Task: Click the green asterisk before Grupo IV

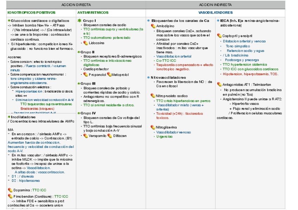Action: [79, 113]
